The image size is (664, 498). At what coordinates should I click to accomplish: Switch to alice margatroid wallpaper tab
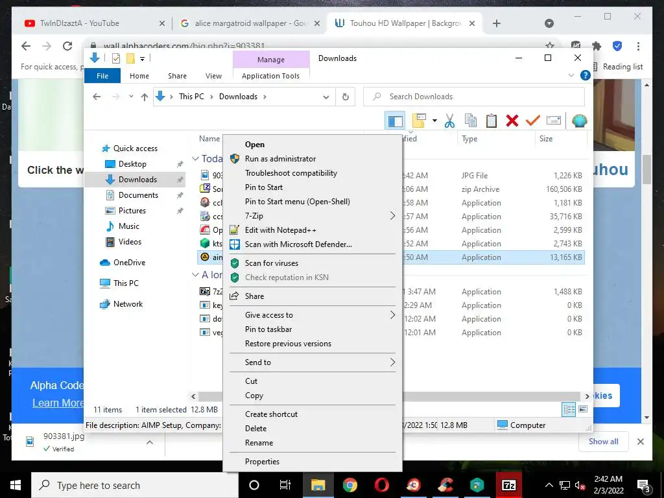coord(250,23)
